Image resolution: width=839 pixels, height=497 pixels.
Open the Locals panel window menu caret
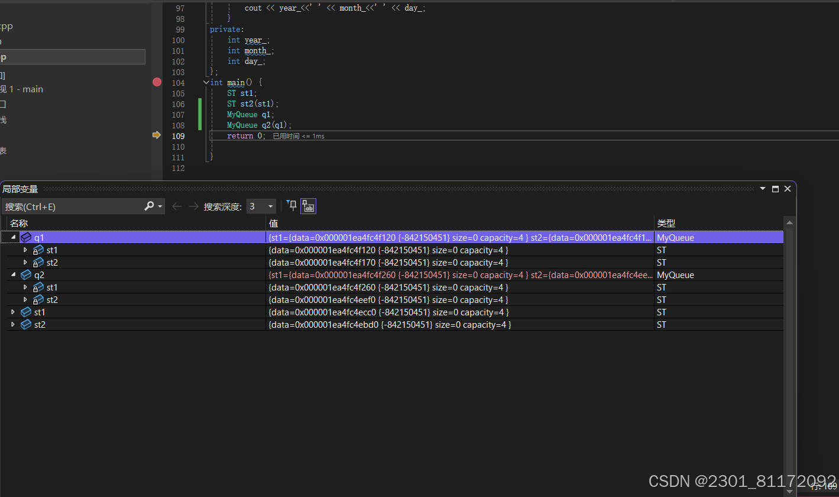coord(762,188)
